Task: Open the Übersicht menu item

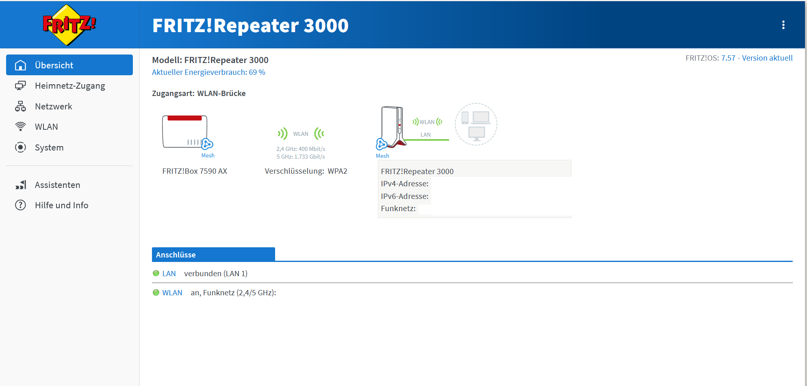Action: pos(69,65)
